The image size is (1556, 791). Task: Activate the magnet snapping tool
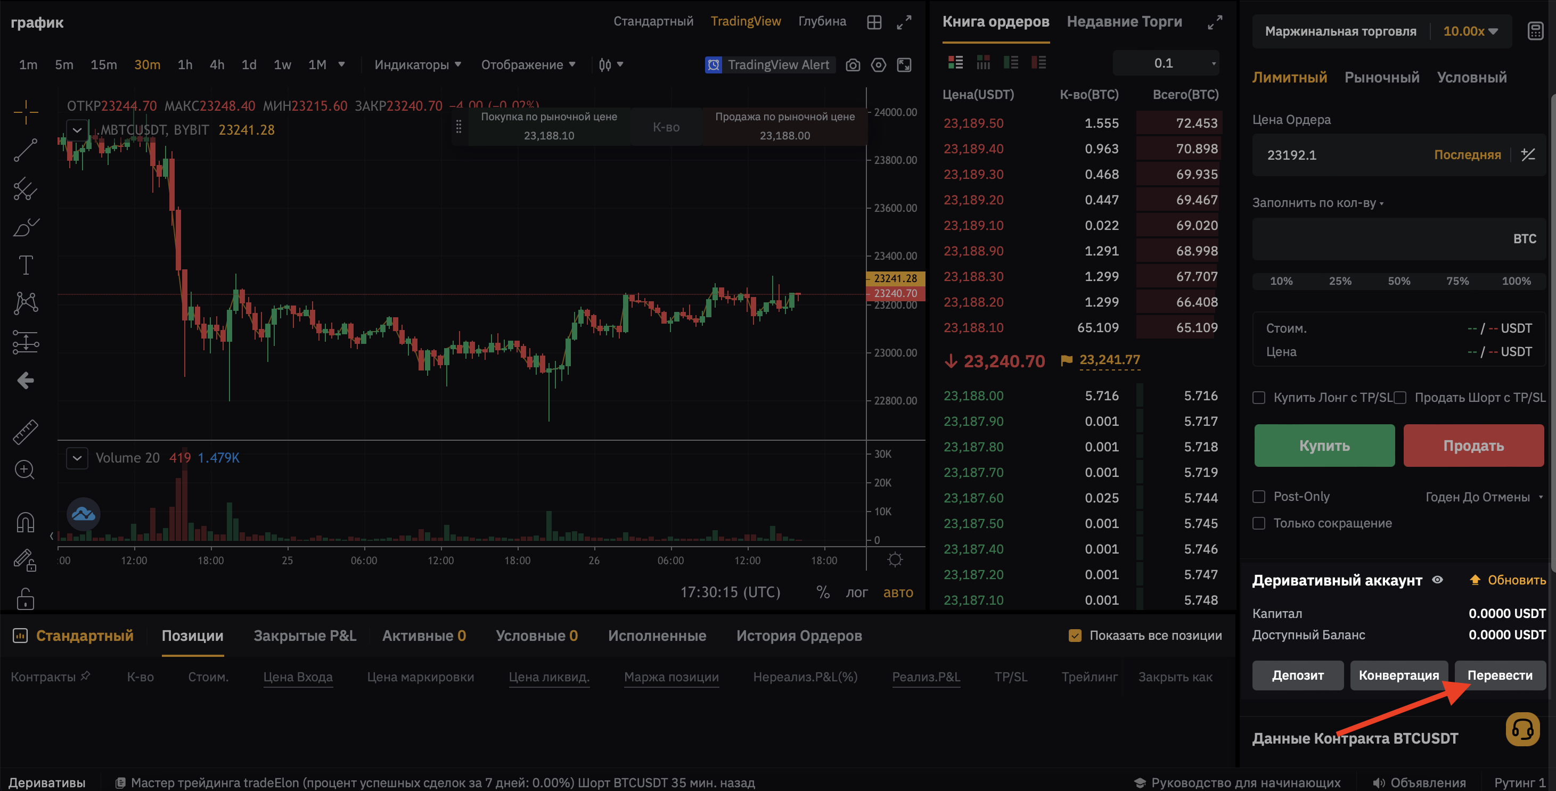pyautogui.click(x=26, y=521)
